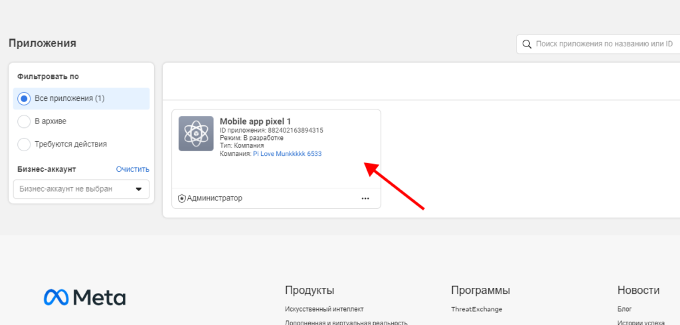Open the three-dots menu on app card

tap(365, 198)
